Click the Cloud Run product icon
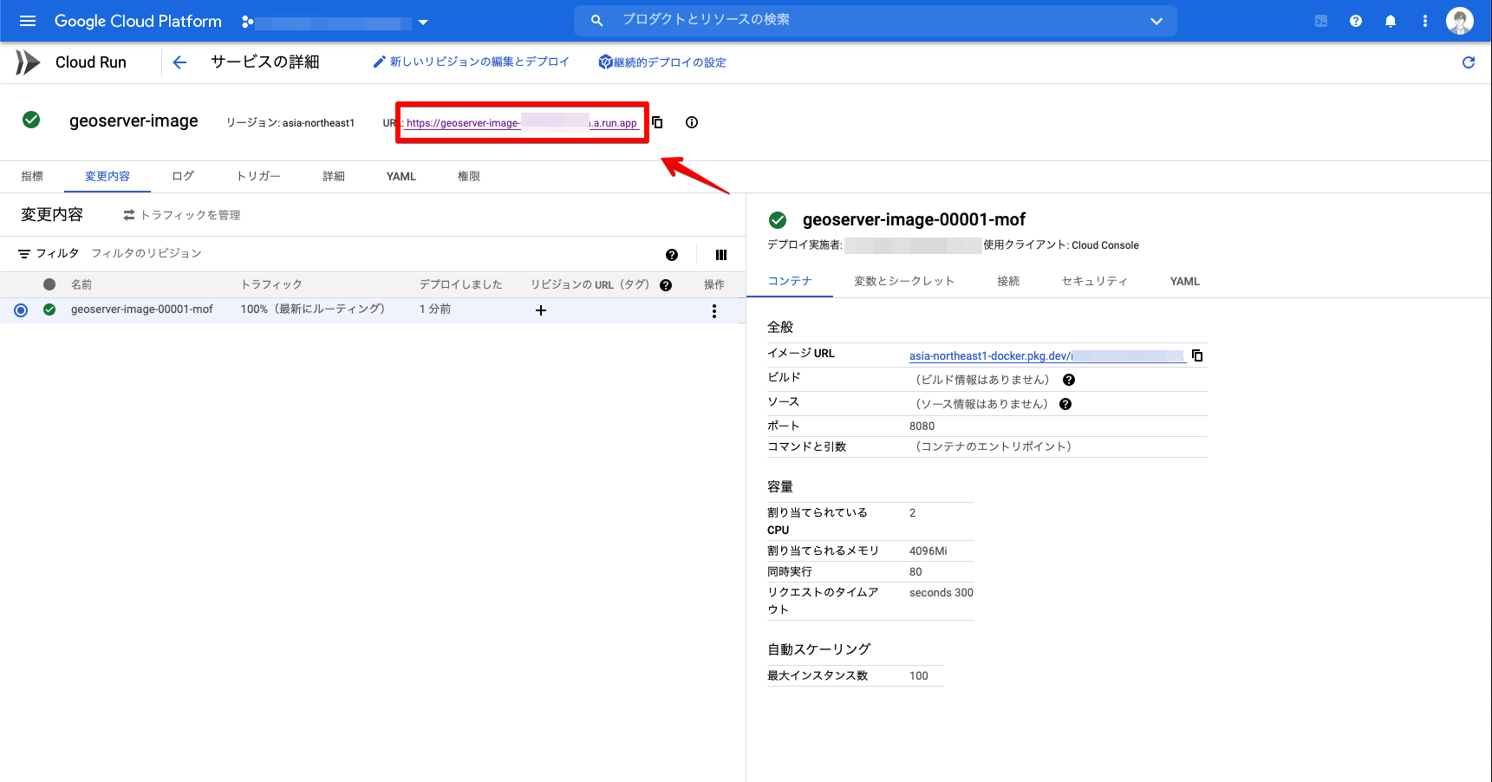Image resolution: width=1492 pixels, height=782 pixels. (28, 62)
